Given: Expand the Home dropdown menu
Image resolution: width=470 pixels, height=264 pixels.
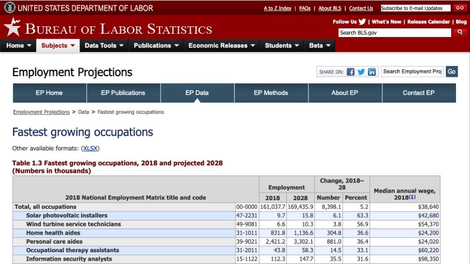Looking at the screenshot, I should [x=19, y=46].
